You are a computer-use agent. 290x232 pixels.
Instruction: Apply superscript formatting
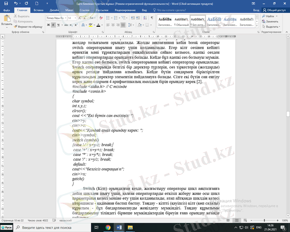(76, 25)
